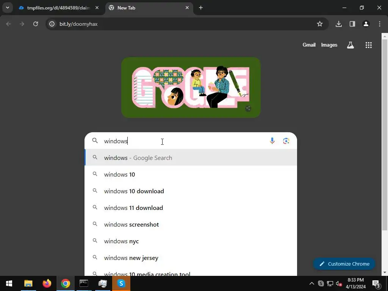
Task: Click the search magnifier icon in search box
Action: (95, 141)
